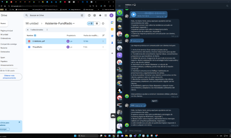The width and height of the screenshot is (231, 138).
Task: Clear selection with X next to '1 seleccionados'
Action: [28, 30]
